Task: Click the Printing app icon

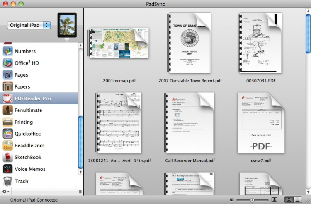Action: click(8, 122)
